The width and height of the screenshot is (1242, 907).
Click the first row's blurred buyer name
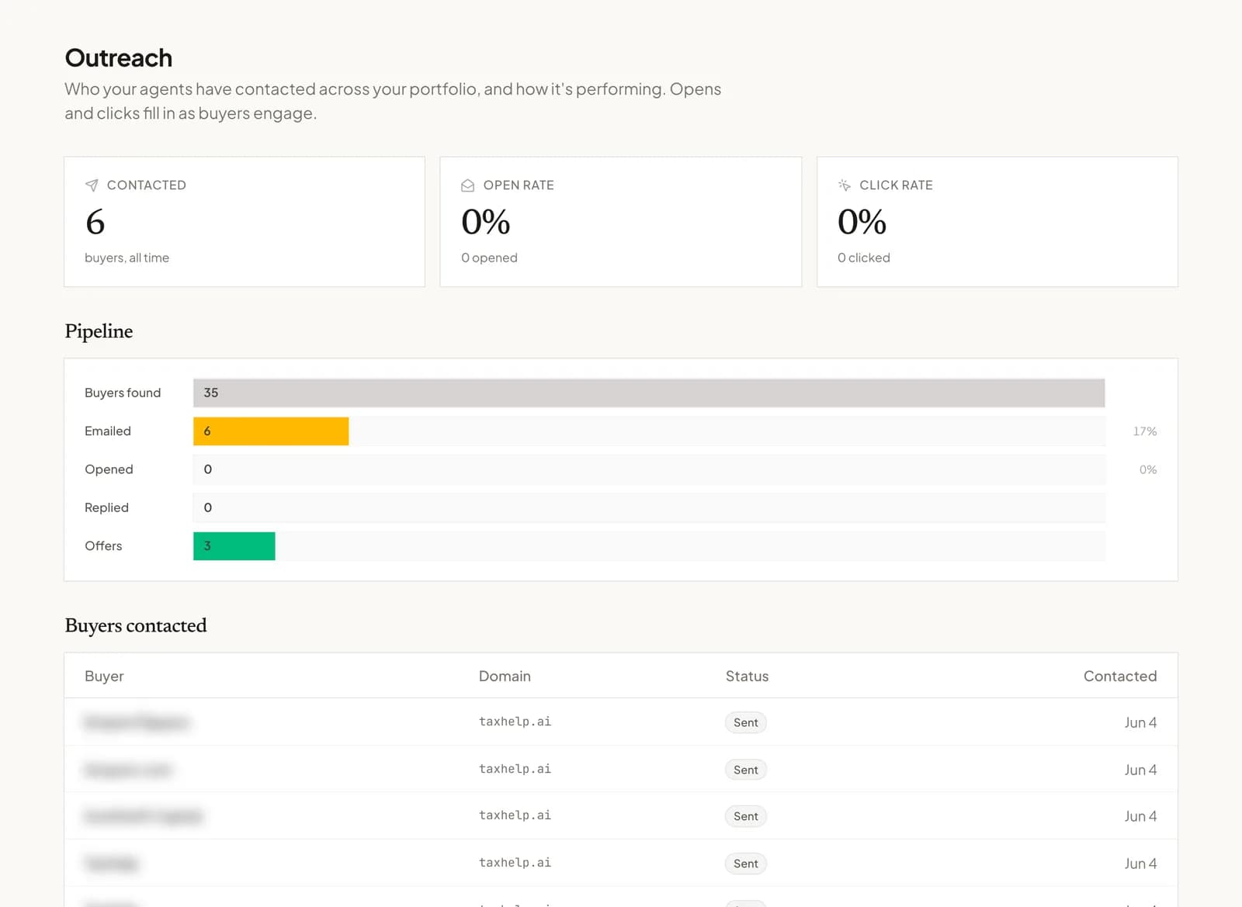136,722
